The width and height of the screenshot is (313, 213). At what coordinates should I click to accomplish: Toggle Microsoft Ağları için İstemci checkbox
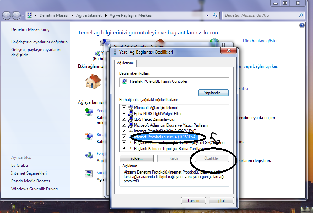pos(124,107)
